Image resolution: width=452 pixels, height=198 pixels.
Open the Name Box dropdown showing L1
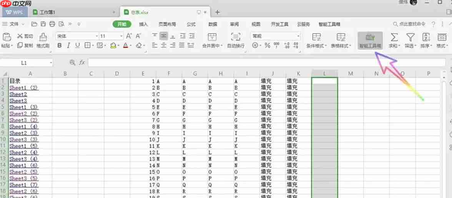pos(51,63)
